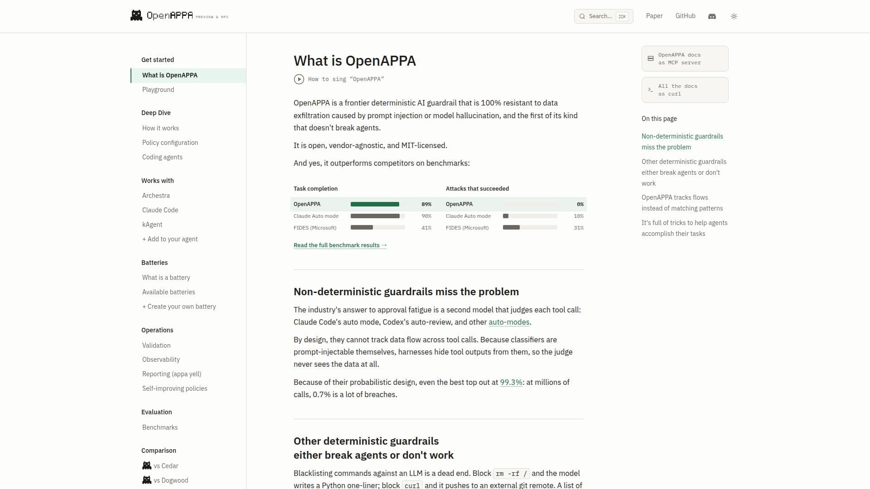Focus the Search docs field
Viewport: 870px width, 489px height.
pos(604,16)
